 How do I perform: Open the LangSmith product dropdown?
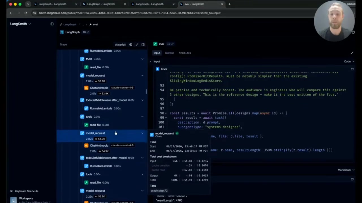[x=20, y=24]
